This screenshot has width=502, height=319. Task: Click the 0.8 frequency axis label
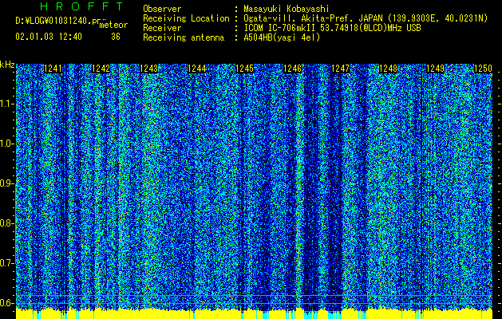coord(6,223)
